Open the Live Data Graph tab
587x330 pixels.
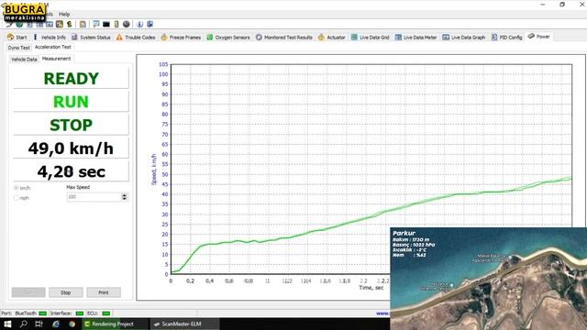464,37
